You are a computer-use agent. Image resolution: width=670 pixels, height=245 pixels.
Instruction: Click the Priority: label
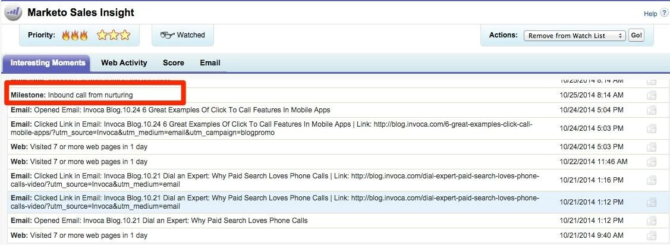(x=42, y=35)
